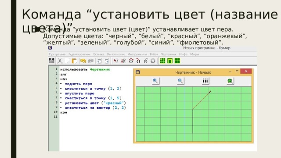Click the gray stop execution icon

point(153,61)
